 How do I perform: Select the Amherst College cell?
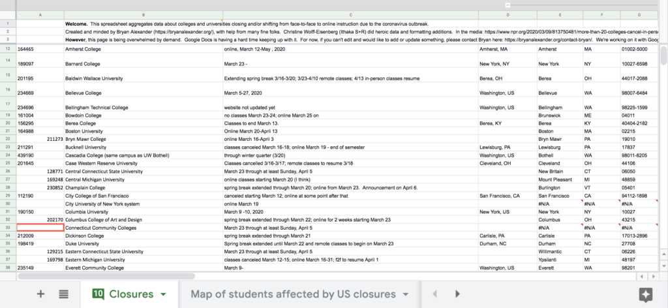pos(143,49)
